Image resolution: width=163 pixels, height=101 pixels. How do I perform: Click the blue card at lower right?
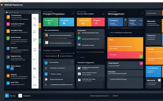pyautogui.click(x=153, y=71)
